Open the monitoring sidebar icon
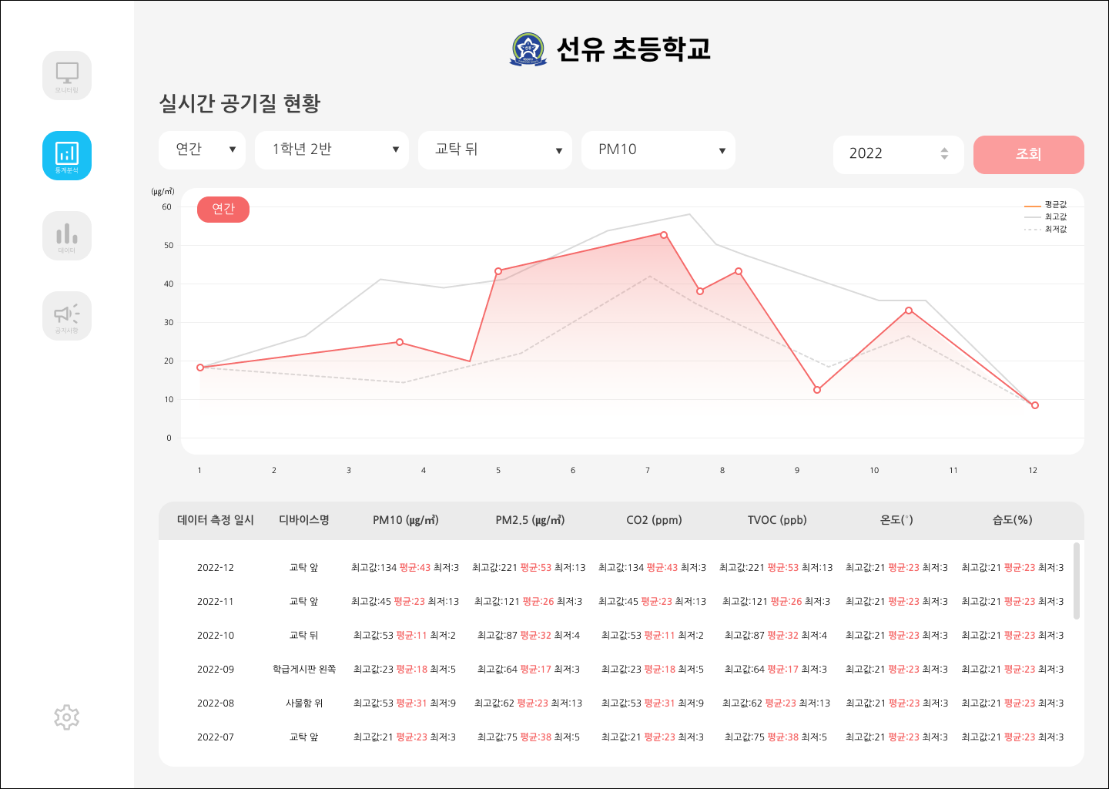The image size is (1109, 789). (x=67, y=76)
